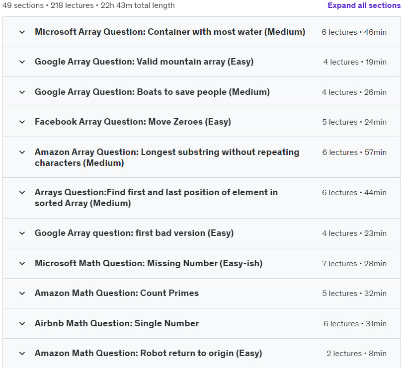This screenshot has width=402, height=368.
Task: Select title 'Microsoft Math Question: Missing Number (Easy-ish)'
Action: [149, 263]
